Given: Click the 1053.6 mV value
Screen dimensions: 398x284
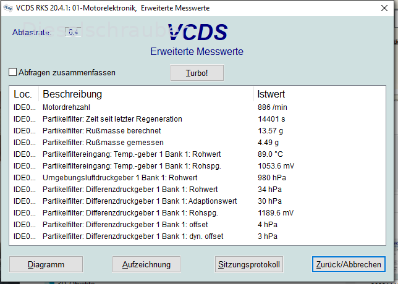Looking at the screenshot, I should [276, 166].
